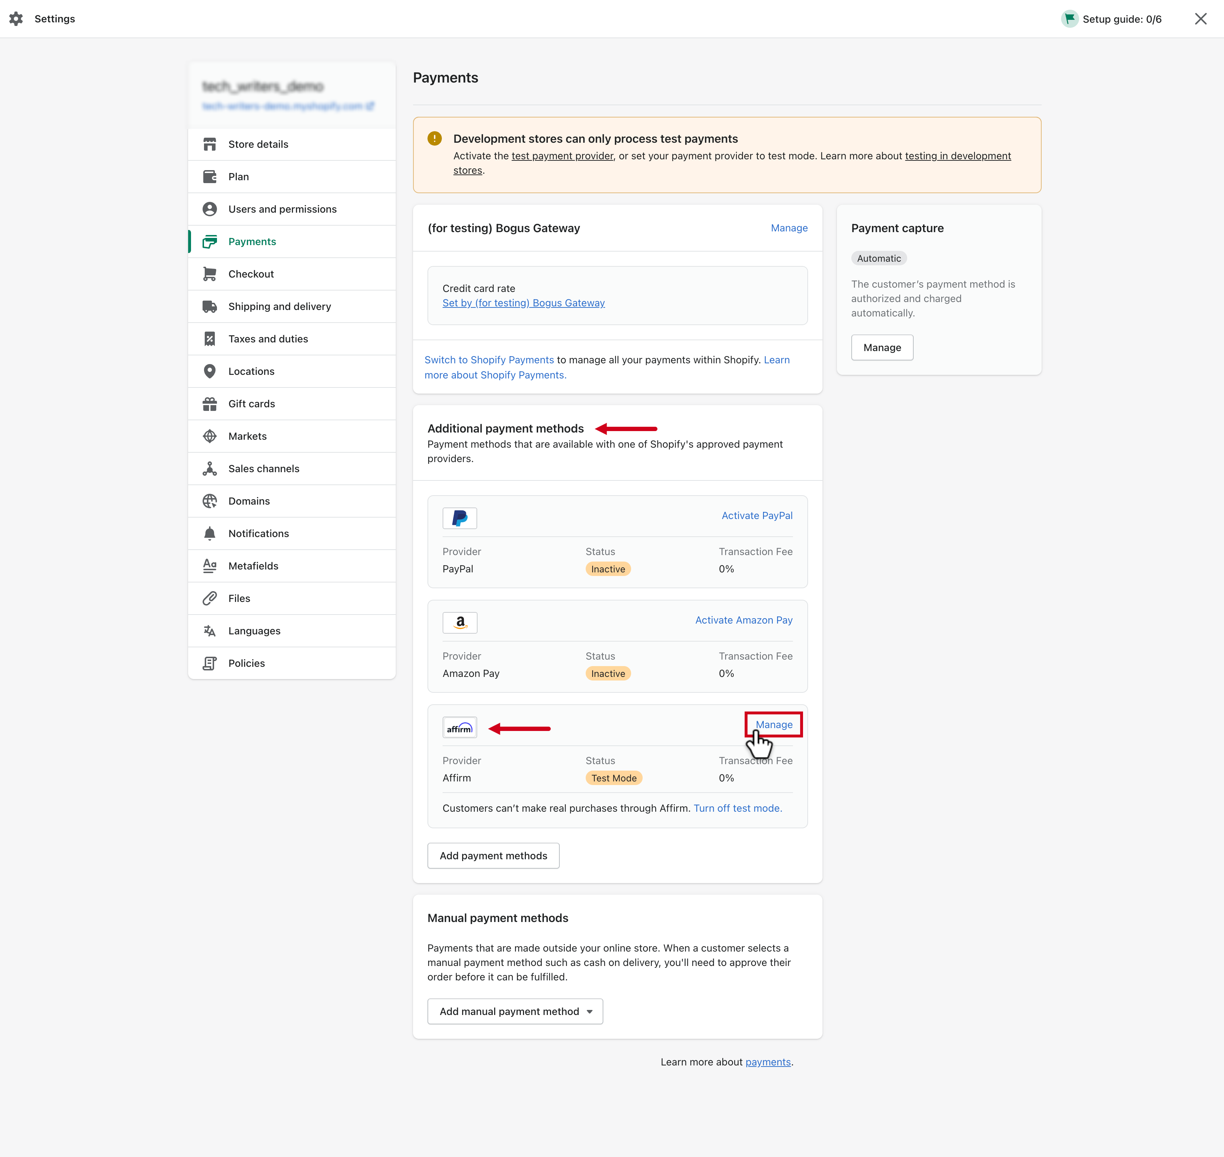Click the Add payment methods button
This screenshot has height=1157, width=1224.
point(493,856)
